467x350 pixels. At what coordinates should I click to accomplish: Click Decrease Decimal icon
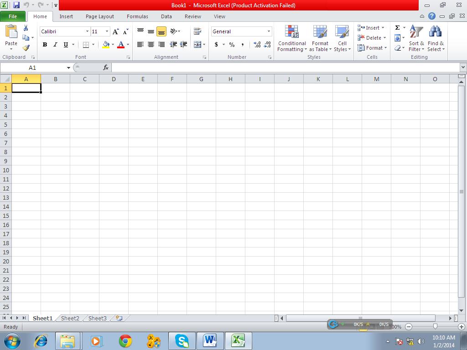point(267,45)
